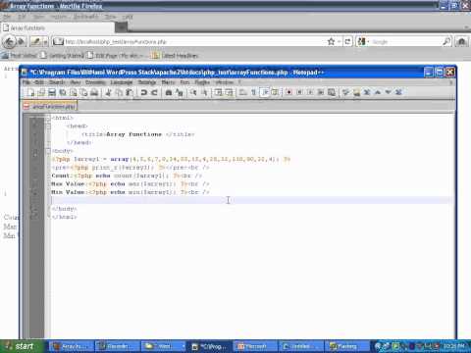The image size is (471, 353).
Task: Switch to the Microsoft taskbar window
Action: click(256, 346)
